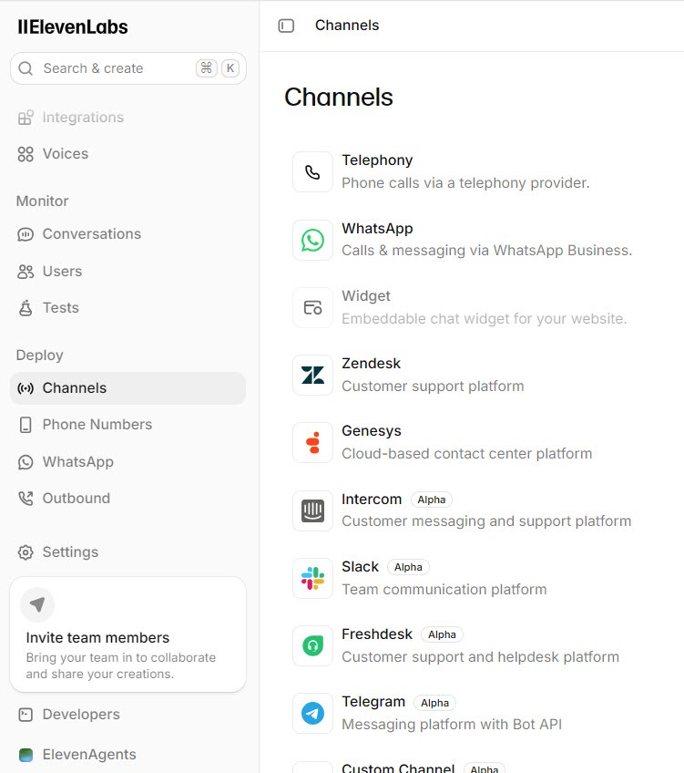Image resolution: width=684 pixels, height=773 pixels.
Task: Click the Telegram logo
Action: point(312,714)
